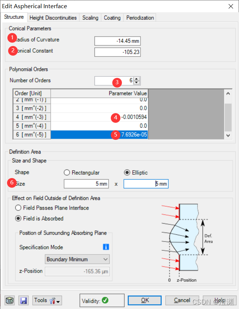
Task: Click the second Size height field
Action: tap(146, 184)
